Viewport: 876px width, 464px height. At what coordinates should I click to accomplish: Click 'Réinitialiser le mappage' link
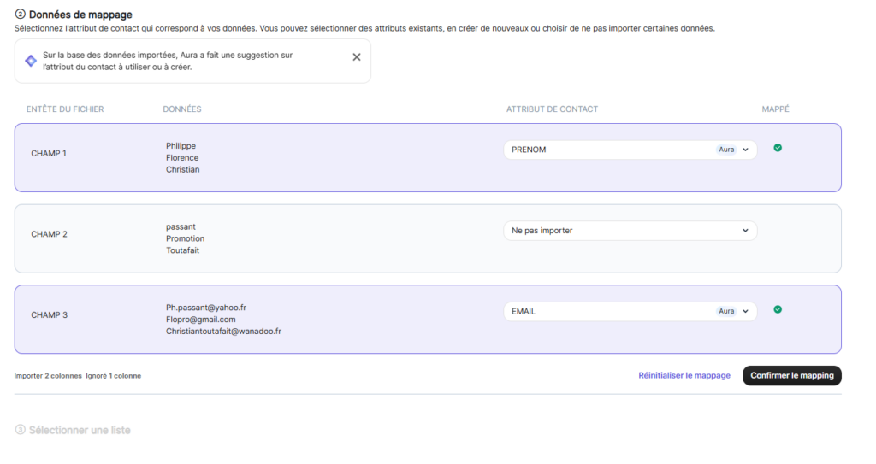click(x=684, y=376)
